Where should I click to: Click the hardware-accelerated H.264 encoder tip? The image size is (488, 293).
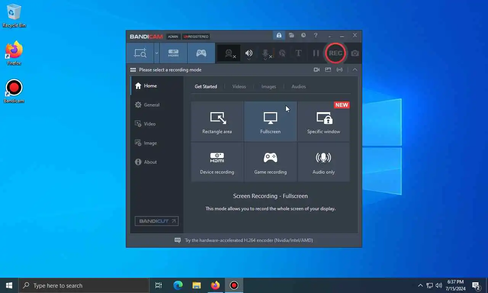click(249, 240)
